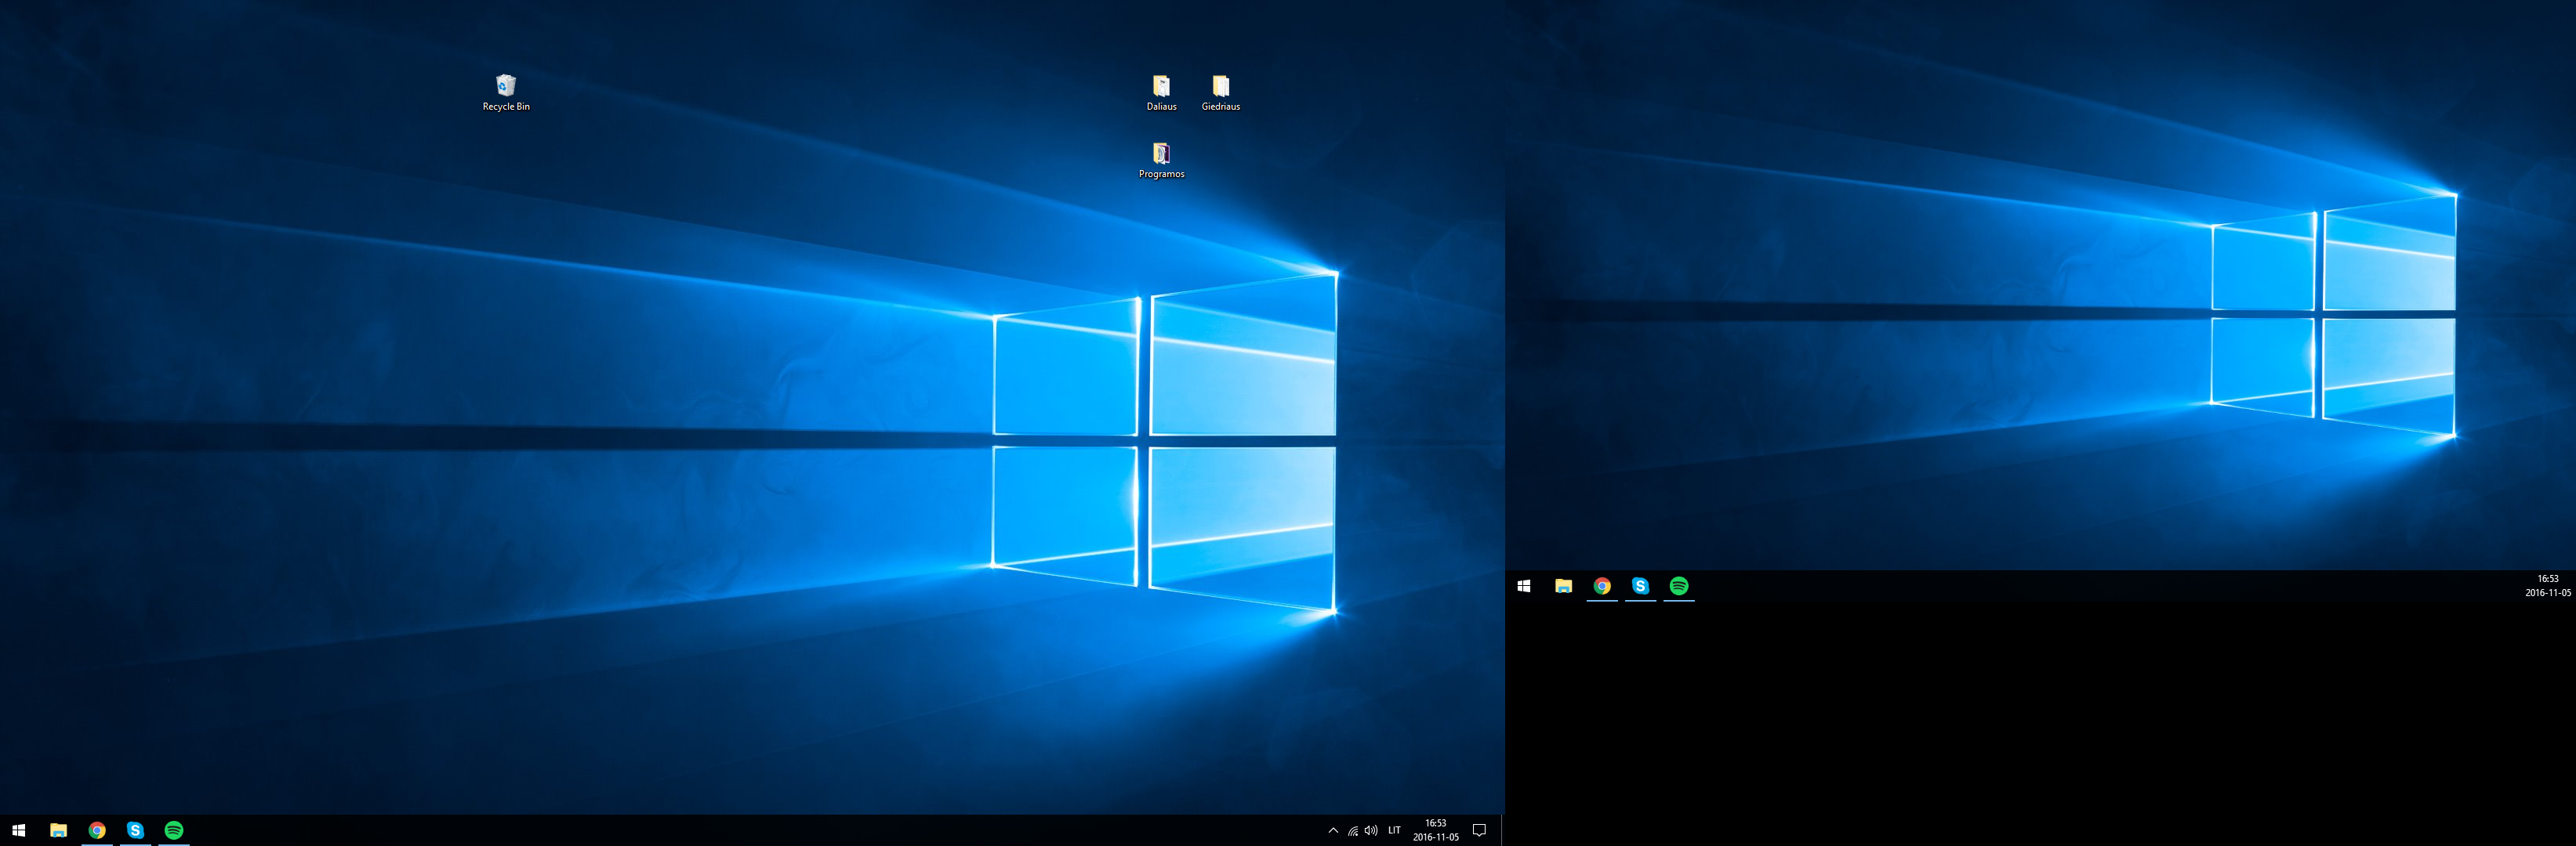
Task: Open the Recycle Bin desktop icon
Action: (x=506, y=93)
